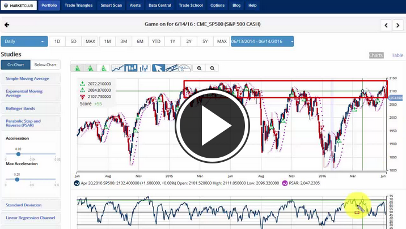This screenshot has height=229, width=406.
Task: Switch to OHLC bar chart style
Action: pyautogui.click(x=143, y=68)
